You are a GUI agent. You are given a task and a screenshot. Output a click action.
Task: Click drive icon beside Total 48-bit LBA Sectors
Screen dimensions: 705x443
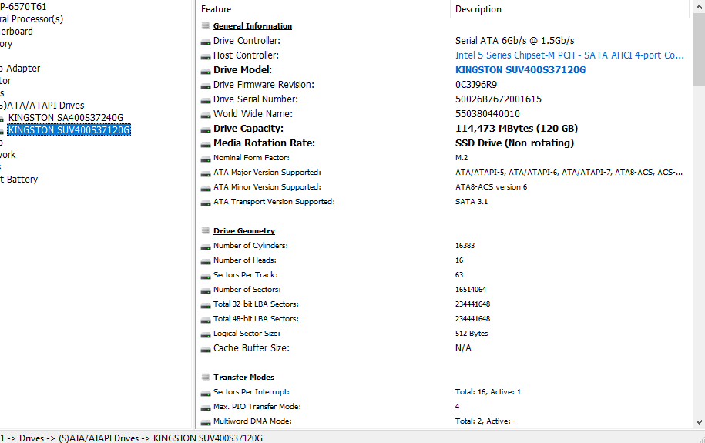[206, 320]
